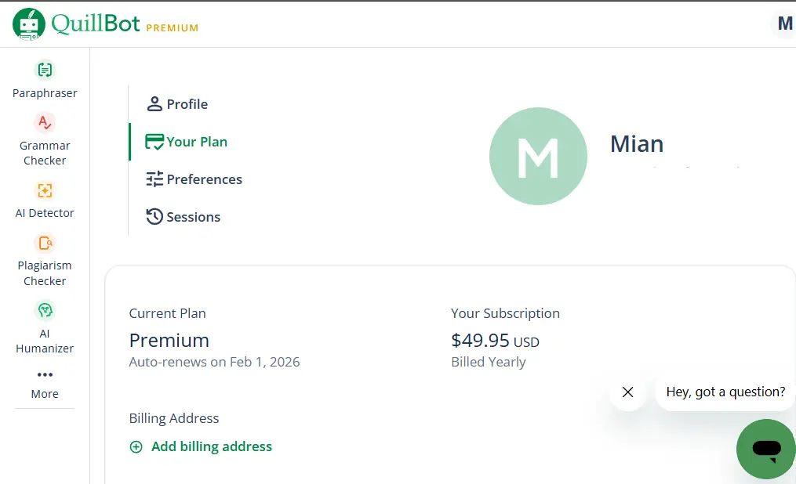Viewport: 796px width, 484px height.
Task: Open the Preferences section
Action: click(x=194, y=179)
